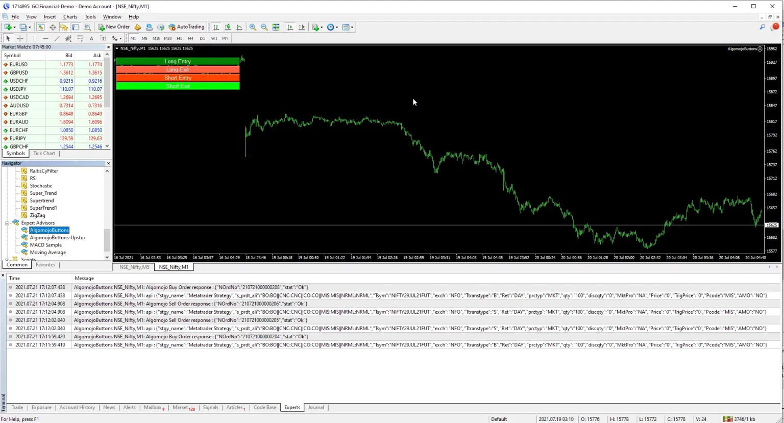Switch to the M15 timeframe
Viewport: 784px width, 423px height.
click(156, 38)
